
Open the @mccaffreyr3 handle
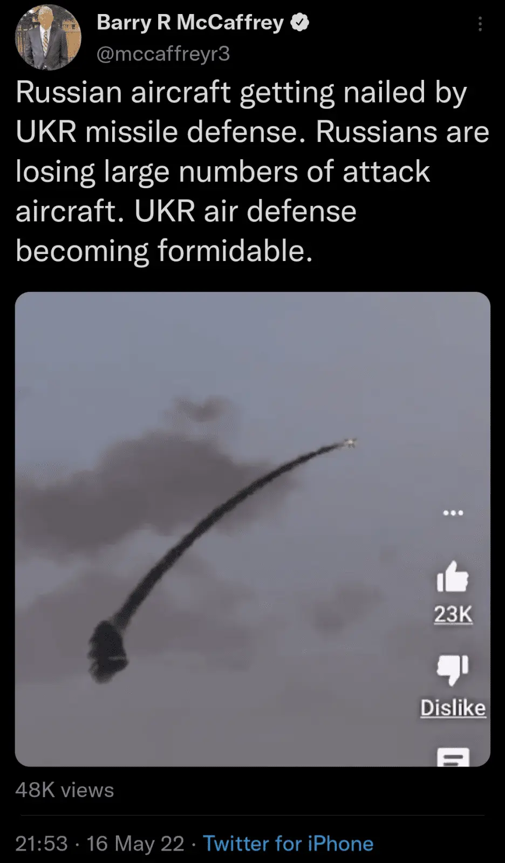163,54
